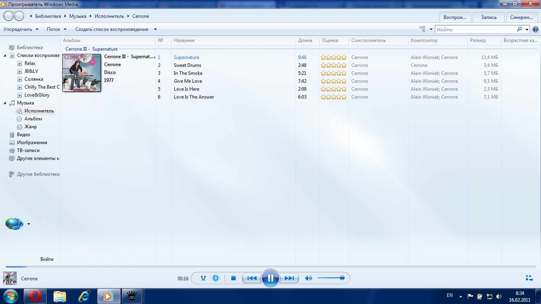Open the Упорядочить dropdown menu
This screenshot has width=541, height=304.
[x=21, y=29]
